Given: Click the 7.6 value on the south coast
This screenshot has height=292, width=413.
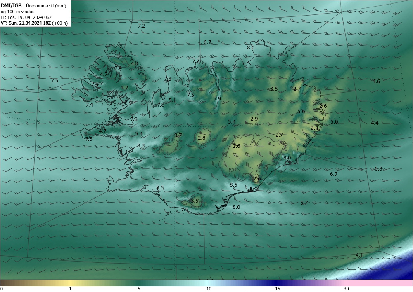Looking at the screenshot, I should pyautogui.click(x=185, y=210).
